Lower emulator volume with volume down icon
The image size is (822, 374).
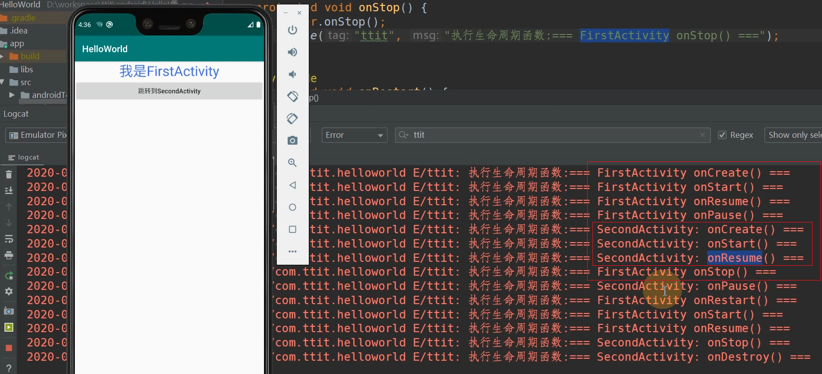293,74
